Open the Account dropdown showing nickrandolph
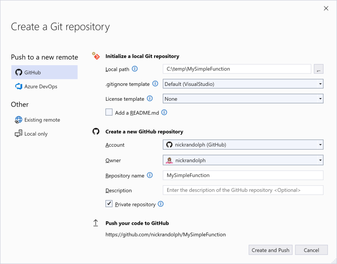The width and height of the screenshot is (337, 264). [320, 145]
